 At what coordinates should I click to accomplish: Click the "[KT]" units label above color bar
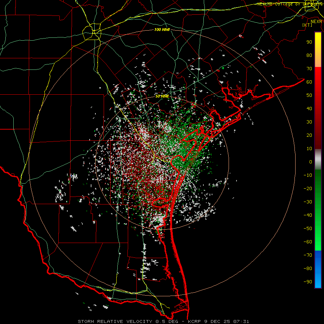click(x=307, y=25)
